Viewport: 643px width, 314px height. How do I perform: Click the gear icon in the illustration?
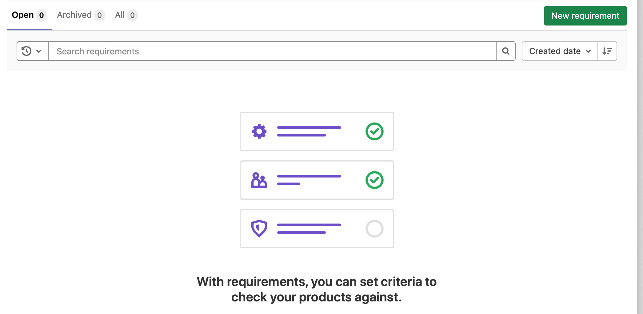[259, 131]
